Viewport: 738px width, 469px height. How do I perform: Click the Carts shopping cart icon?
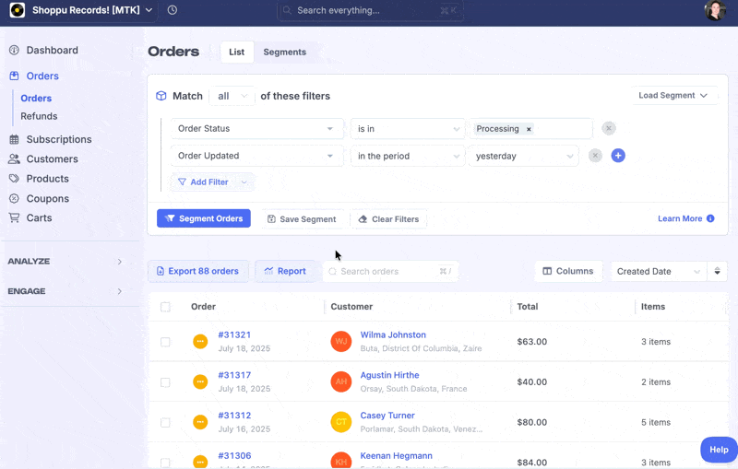click(x=14, y=217)
